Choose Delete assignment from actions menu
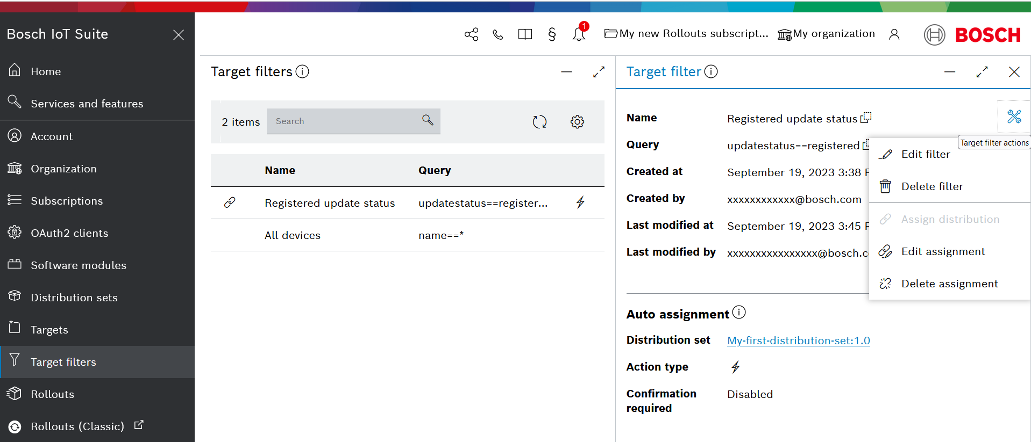Image resolution: width=1031 pixels, height=442 pixels. click(949, 284)
